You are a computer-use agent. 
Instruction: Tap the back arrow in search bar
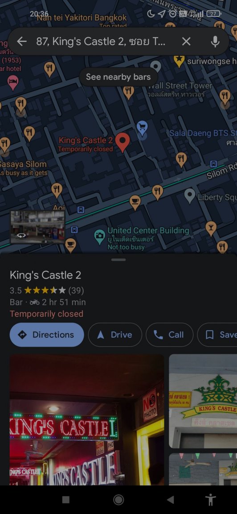[21, 41]
